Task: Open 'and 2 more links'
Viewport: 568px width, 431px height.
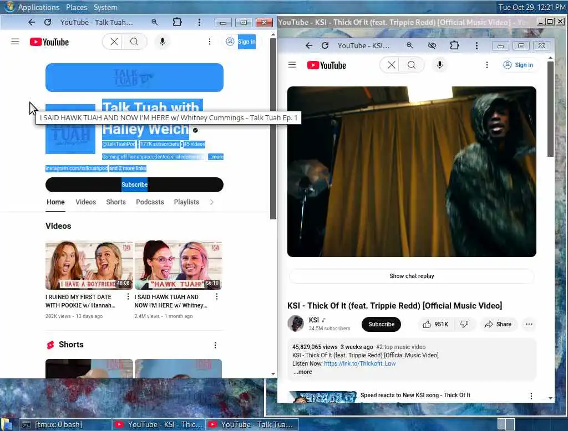Action: click(128, 168)
